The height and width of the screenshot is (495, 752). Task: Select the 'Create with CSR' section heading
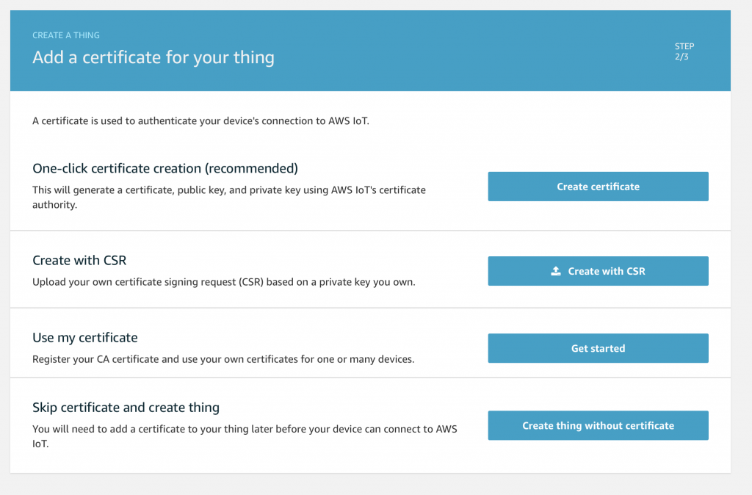(x=79, y=261)
